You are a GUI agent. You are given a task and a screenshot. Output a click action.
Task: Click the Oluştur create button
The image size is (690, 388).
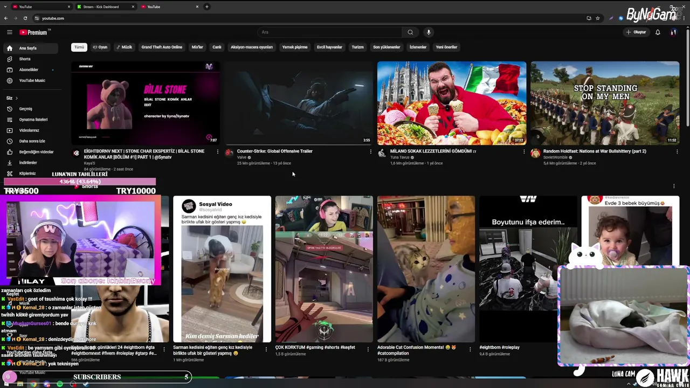[x=636, y=32]
